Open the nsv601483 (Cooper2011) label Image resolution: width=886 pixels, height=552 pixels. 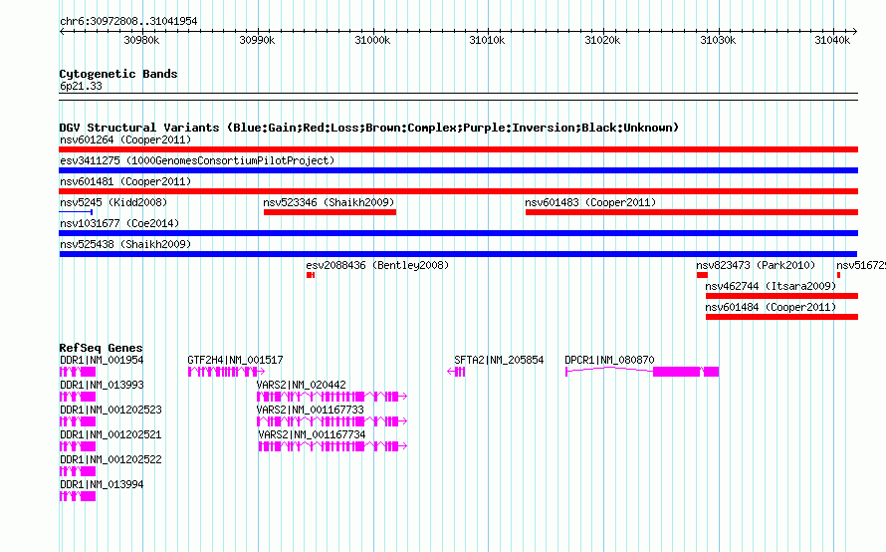click(590, 202)
